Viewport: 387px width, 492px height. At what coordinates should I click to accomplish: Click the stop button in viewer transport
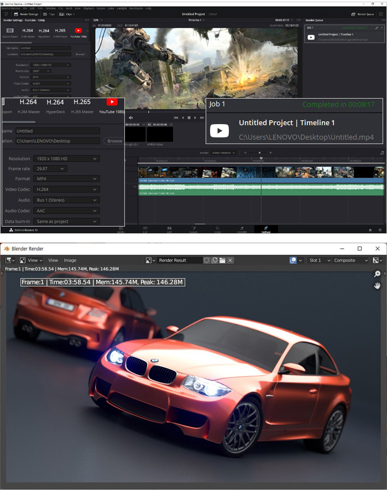point(189,117)
